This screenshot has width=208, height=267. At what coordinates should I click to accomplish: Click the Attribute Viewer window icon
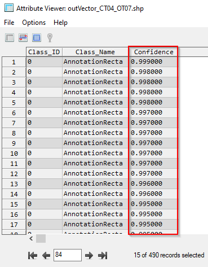pos(9,8)
